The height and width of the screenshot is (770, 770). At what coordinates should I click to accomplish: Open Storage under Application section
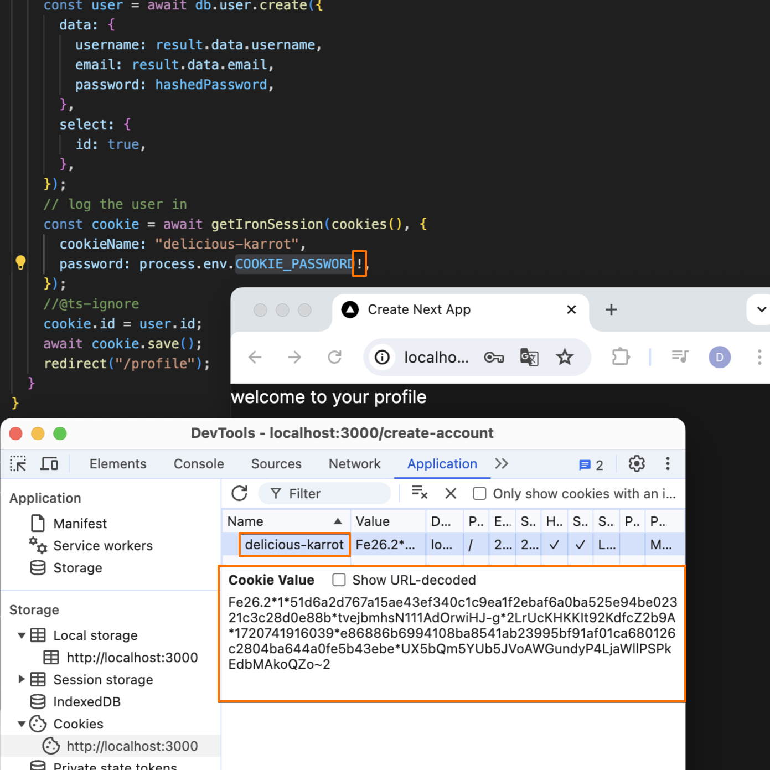tap(77, 568)
